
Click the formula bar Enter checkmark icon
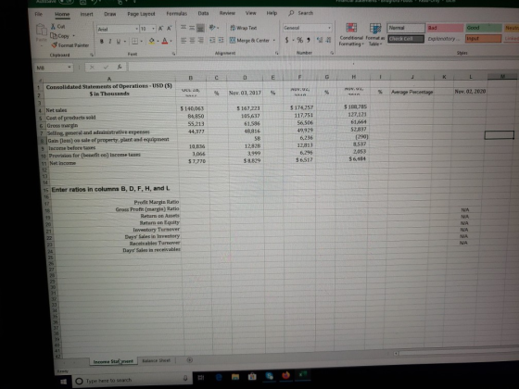click(x=106, y=67)
